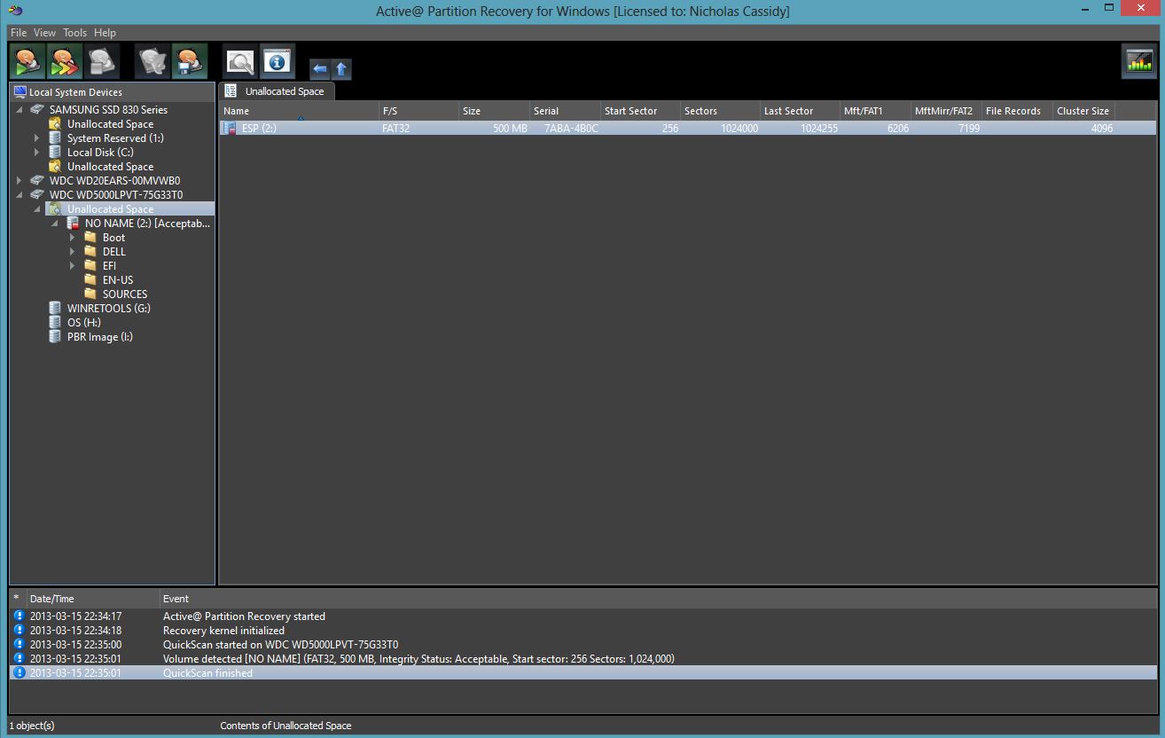Click the Local Disk (C:) volume icon

[55, 153]
